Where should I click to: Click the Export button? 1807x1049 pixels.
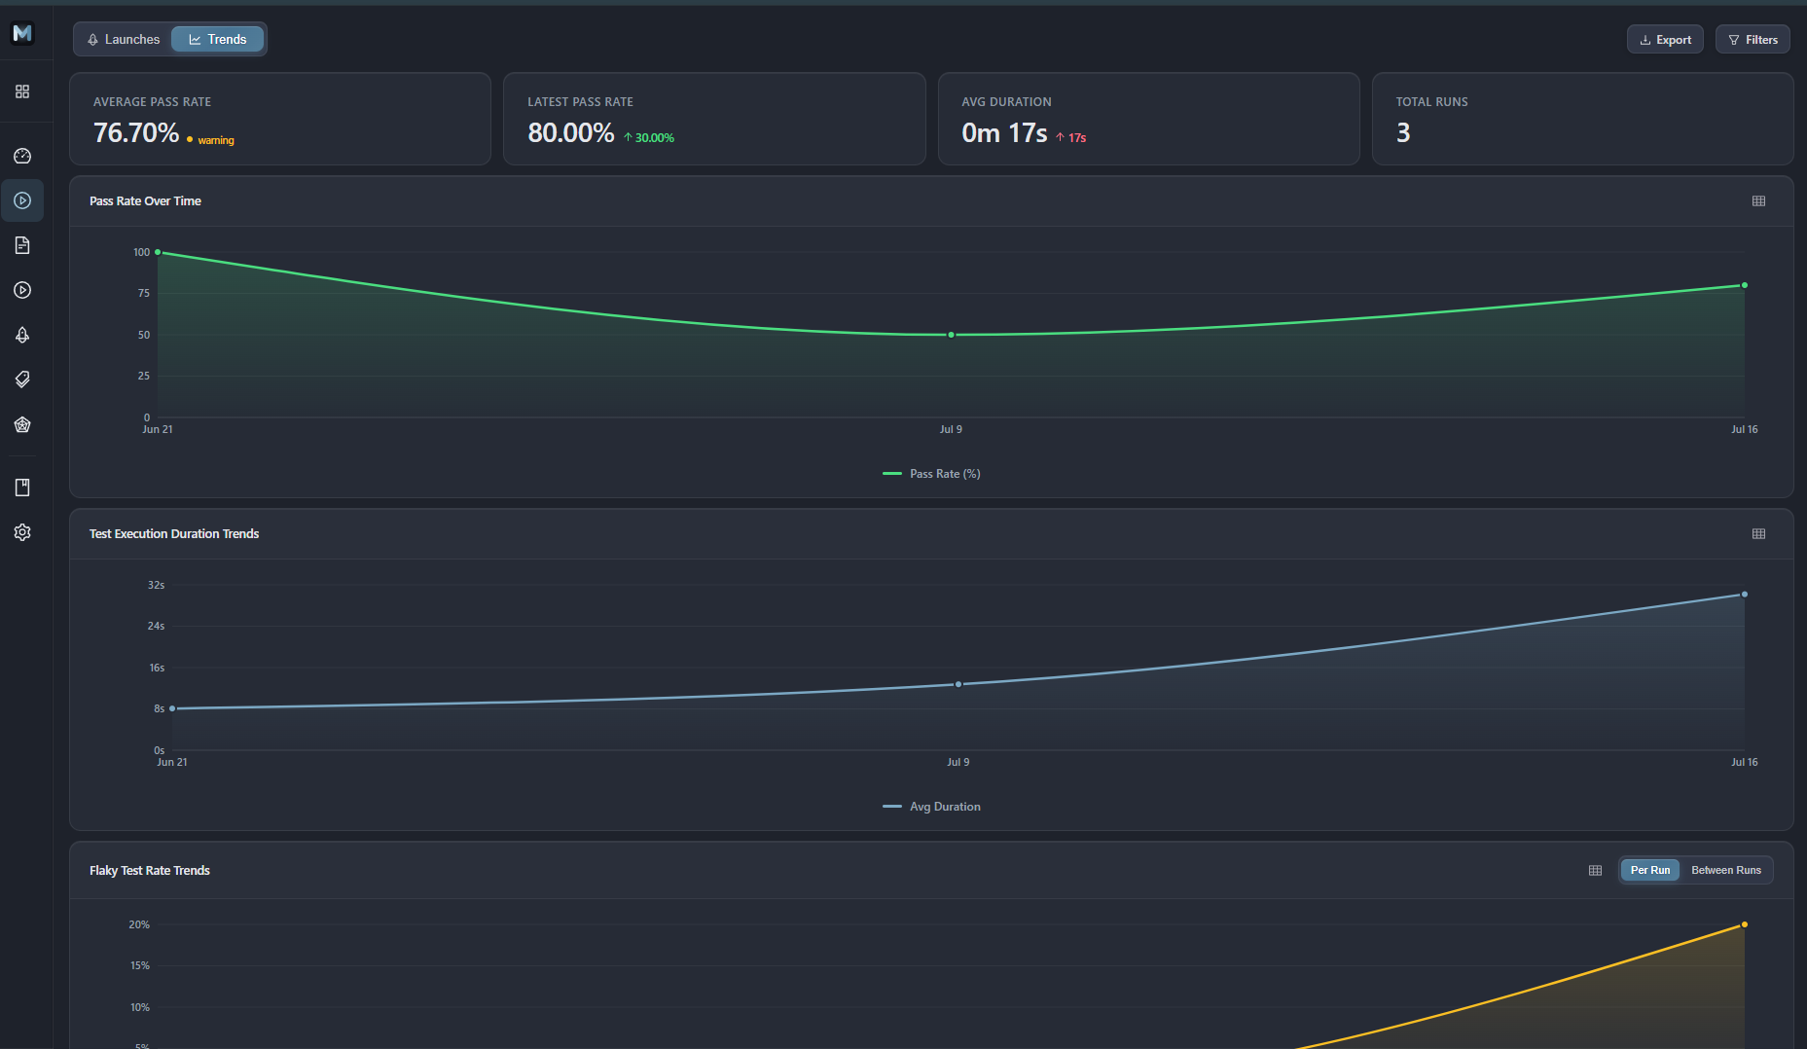1665,40
